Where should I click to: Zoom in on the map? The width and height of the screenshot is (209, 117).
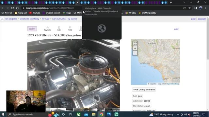[135, 48]
